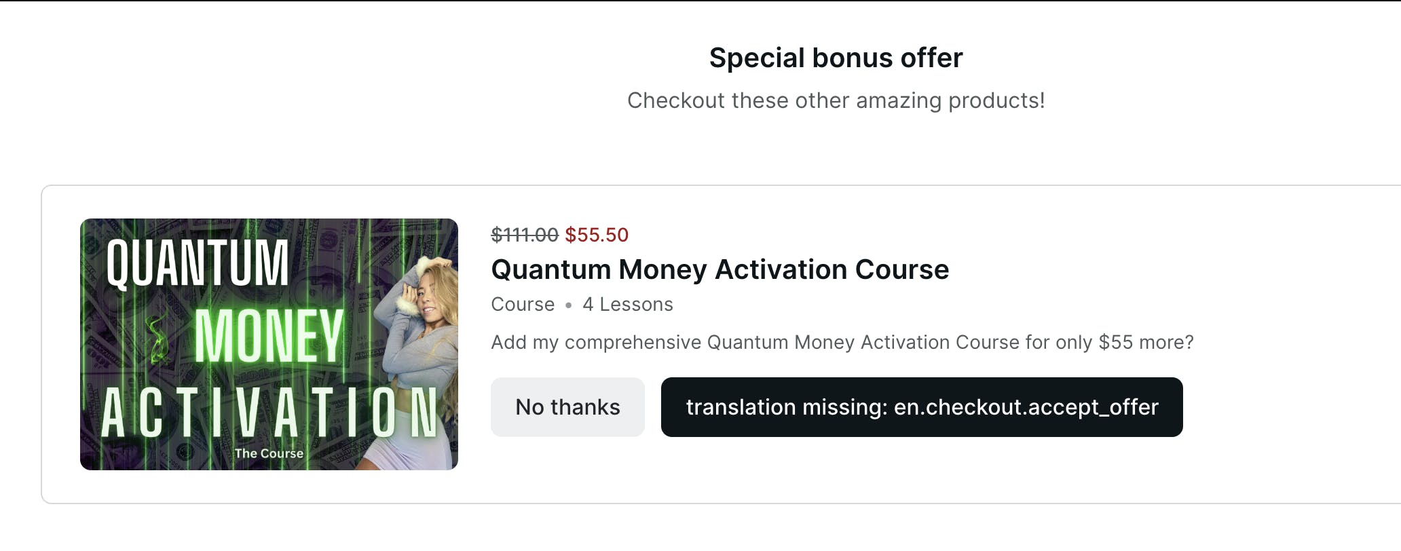
Task: Click the 'Checkout these other amazing products!' subtitle
Action: (x=836, y=100)
